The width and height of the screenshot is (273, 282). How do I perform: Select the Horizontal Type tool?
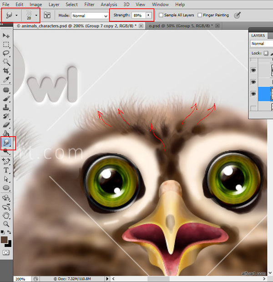pos(6,170)
